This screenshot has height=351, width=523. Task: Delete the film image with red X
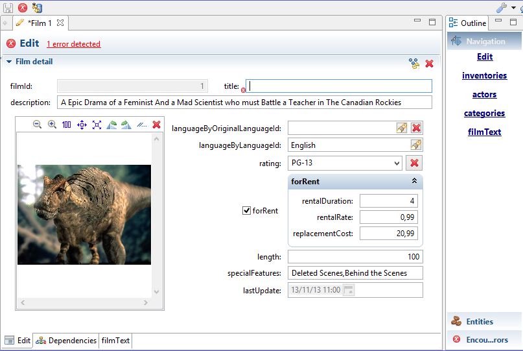tap(156, 125)
